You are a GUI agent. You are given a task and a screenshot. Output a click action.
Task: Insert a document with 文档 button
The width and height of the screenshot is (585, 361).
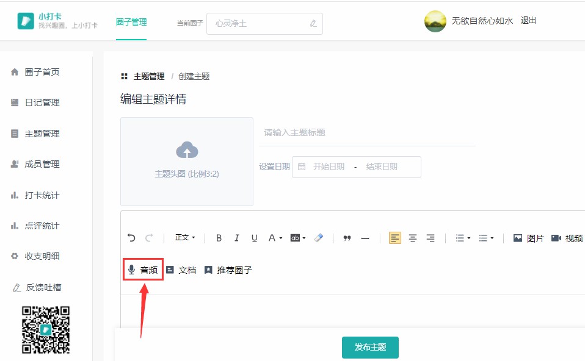tap(181, 270)
